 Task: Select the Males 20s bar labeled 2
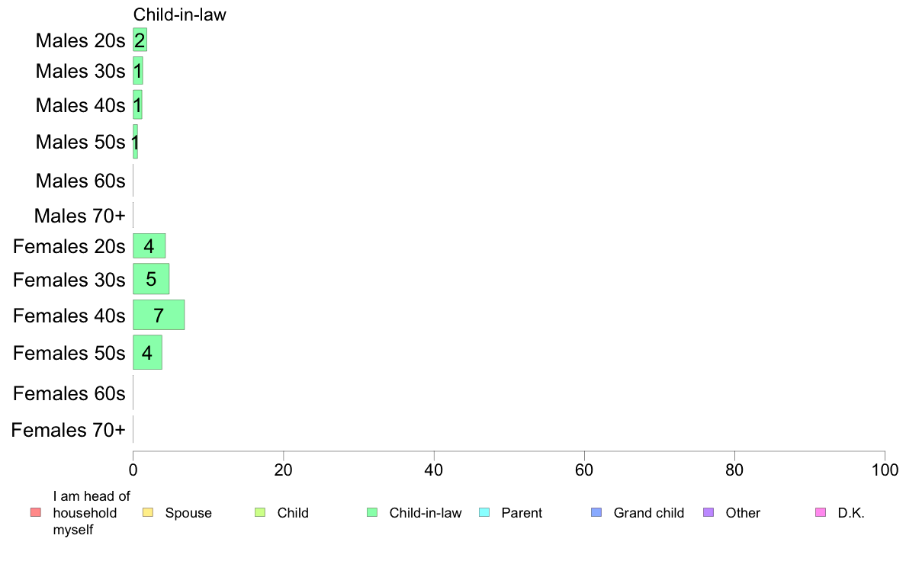tap(140, 40)
